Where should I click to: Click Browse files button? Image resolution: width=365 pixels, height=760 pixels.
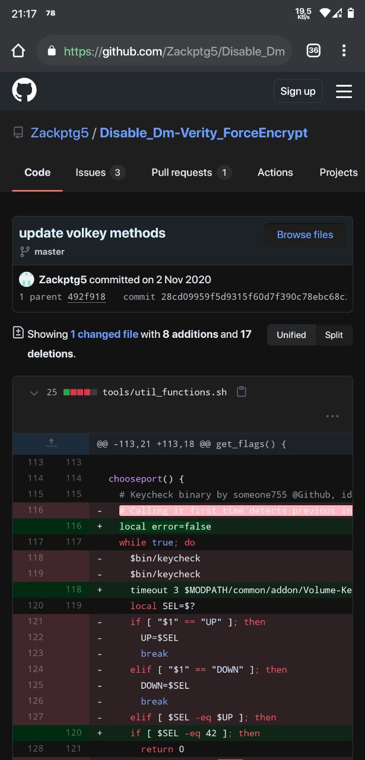305,235
